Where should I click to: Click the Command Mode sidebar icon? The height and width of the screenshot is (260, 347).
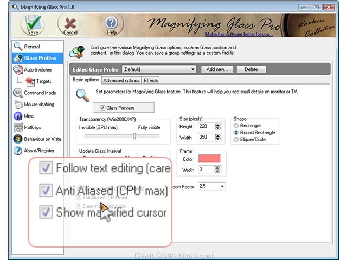18,93
